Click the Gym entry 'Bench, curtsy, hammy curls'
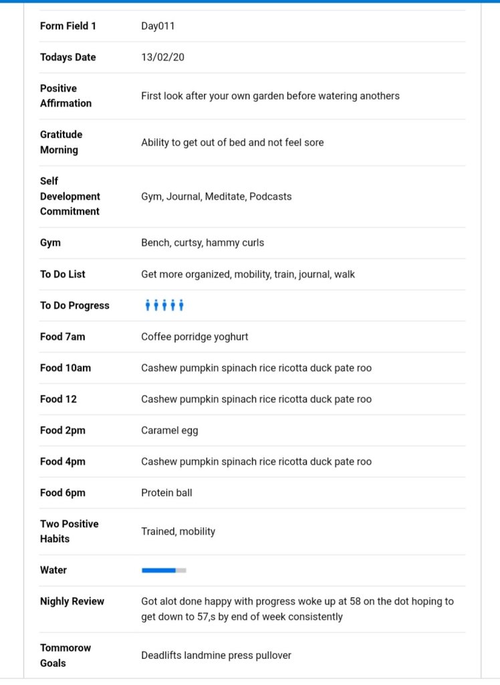Screen dimensions: 500x685 [x=202, y=243]
